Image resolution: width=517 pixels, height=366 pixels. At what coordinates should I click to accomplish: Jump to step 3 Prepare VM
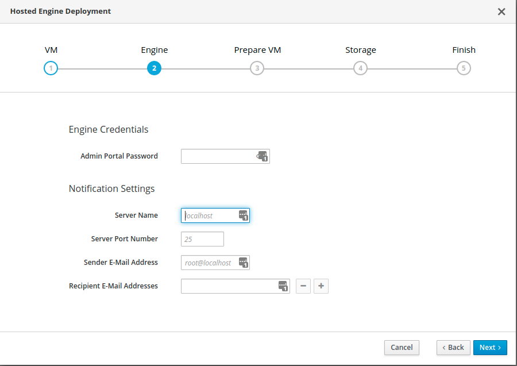257,68
